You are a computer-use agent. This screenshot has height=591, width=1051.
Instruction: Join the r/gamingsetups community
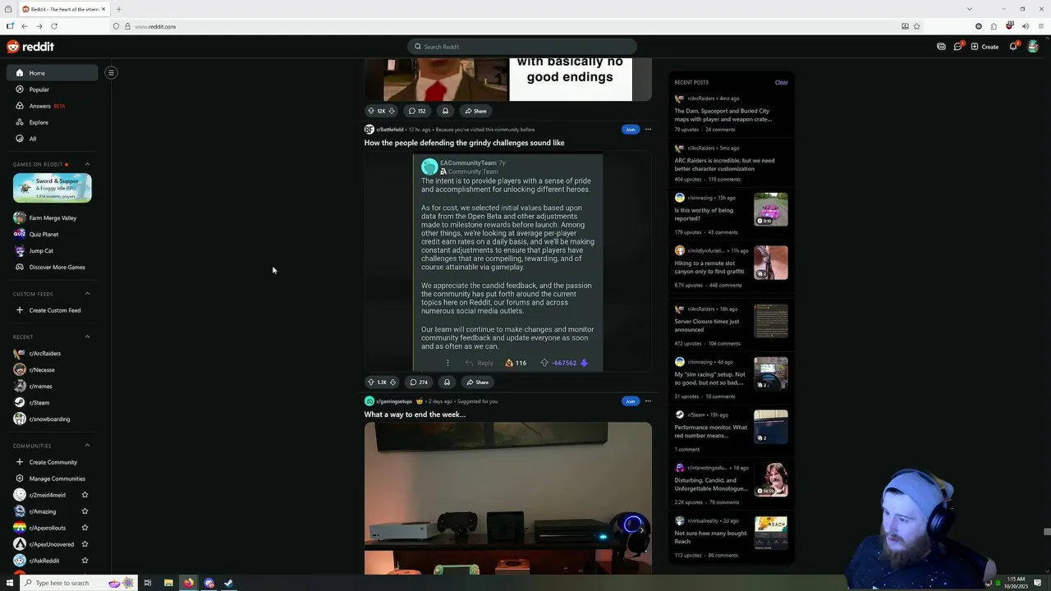click(x=630, y=401)
